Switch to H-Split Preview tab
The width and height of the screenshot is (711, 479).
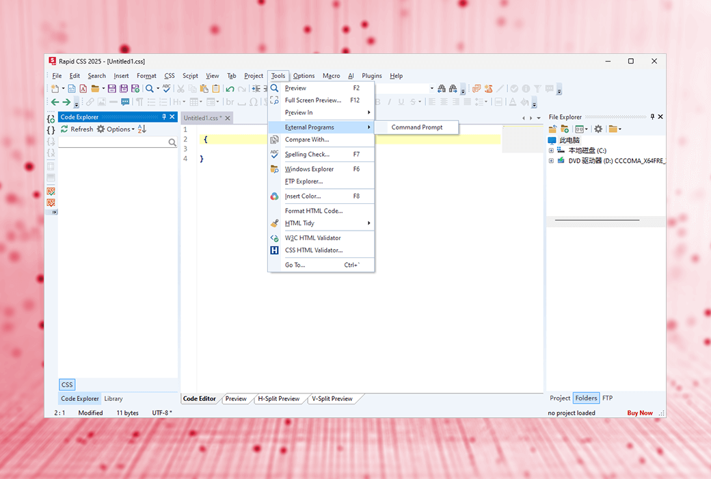(278, 399)
